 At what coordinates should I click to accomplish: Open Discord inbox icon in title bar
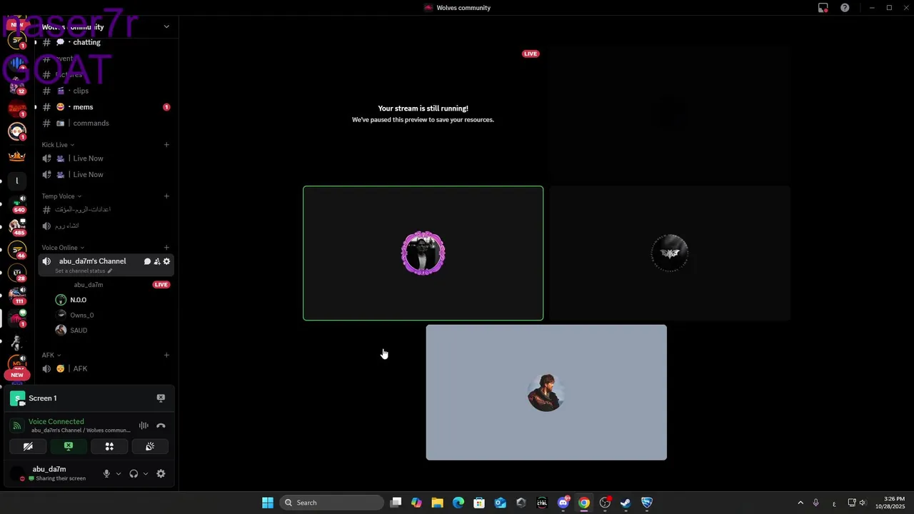pos(823,8)
